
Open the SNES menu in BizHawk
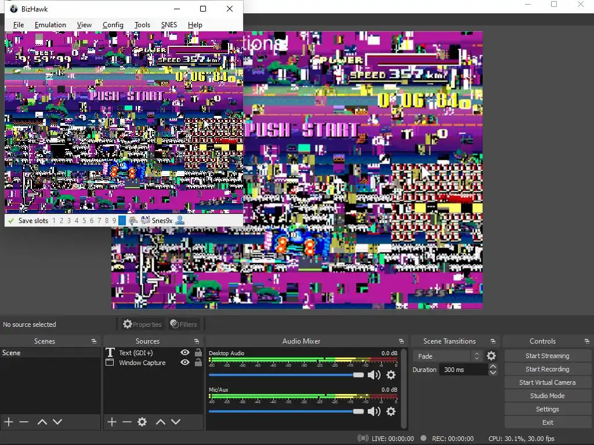[x=169, y=25]
